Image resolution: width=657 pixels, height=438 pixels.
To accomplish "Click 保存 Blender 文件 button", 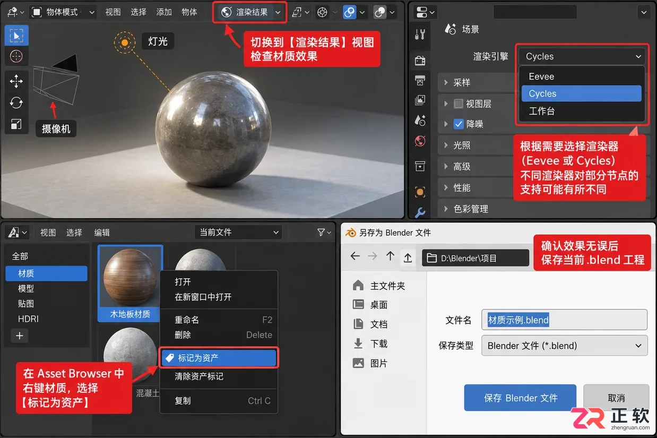I will 520,398.
